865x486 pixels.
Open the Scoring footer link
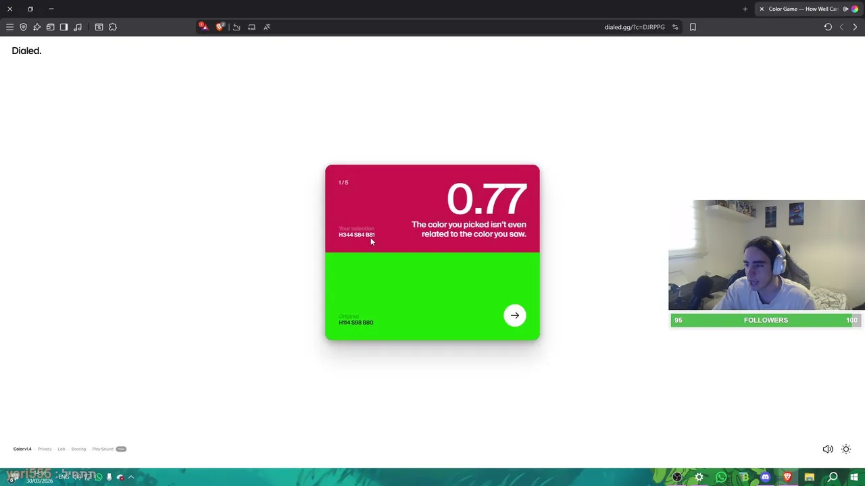78,449
